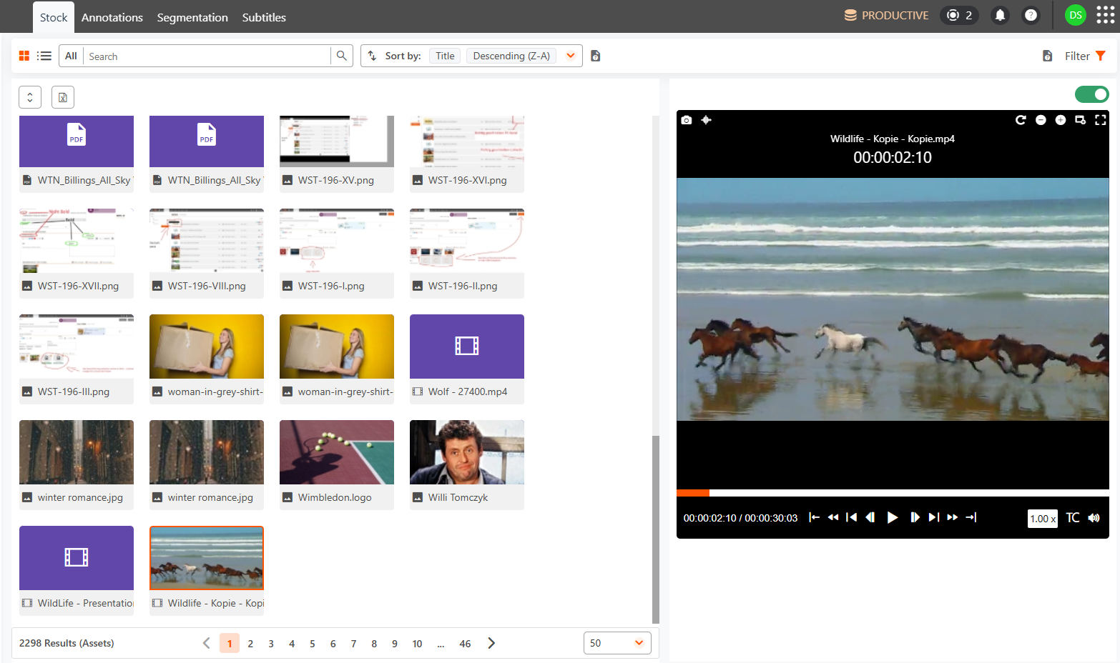Go to results page 10
1120x663 pixels.
pyautogui.click(x=418, y=644)
